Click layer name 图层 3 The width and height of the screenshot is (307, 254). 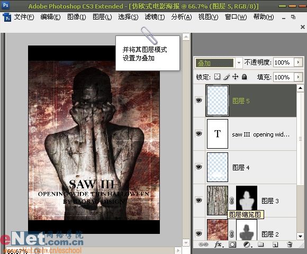270,201
